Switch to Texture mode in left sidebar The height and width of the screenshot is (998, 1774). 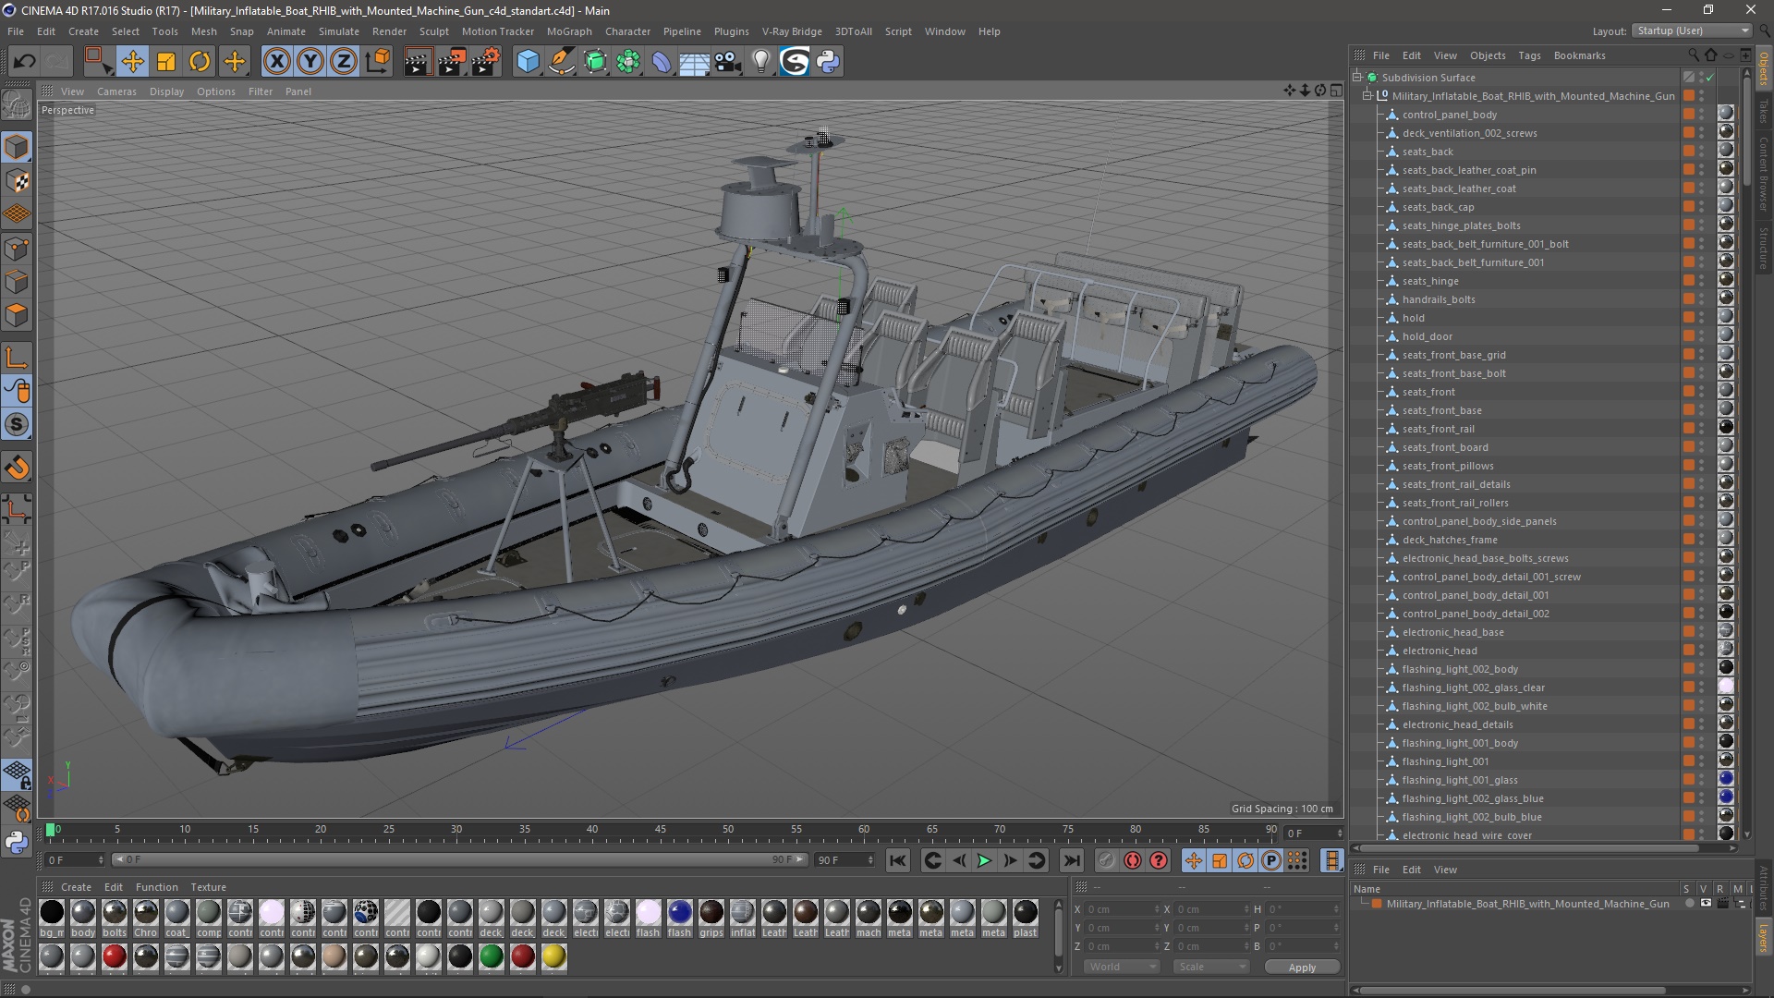pos(17,181)
